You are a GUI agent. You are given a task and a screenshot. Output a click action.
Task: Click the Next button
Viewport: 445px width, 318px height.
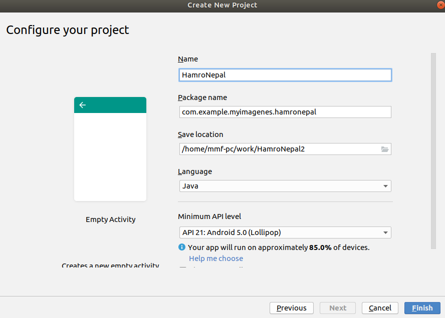coord(337,308)
